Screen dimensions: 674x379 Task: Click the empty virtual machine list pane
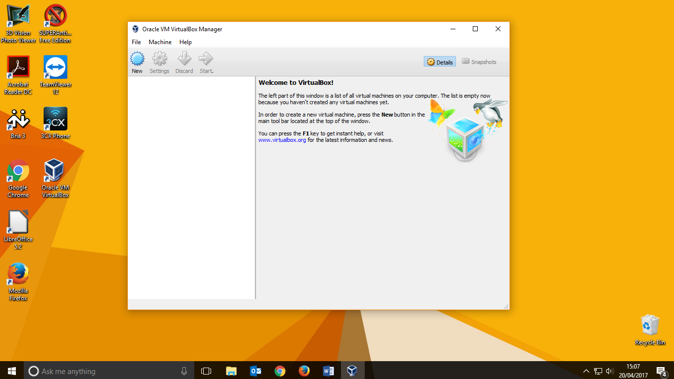point(191,189)
